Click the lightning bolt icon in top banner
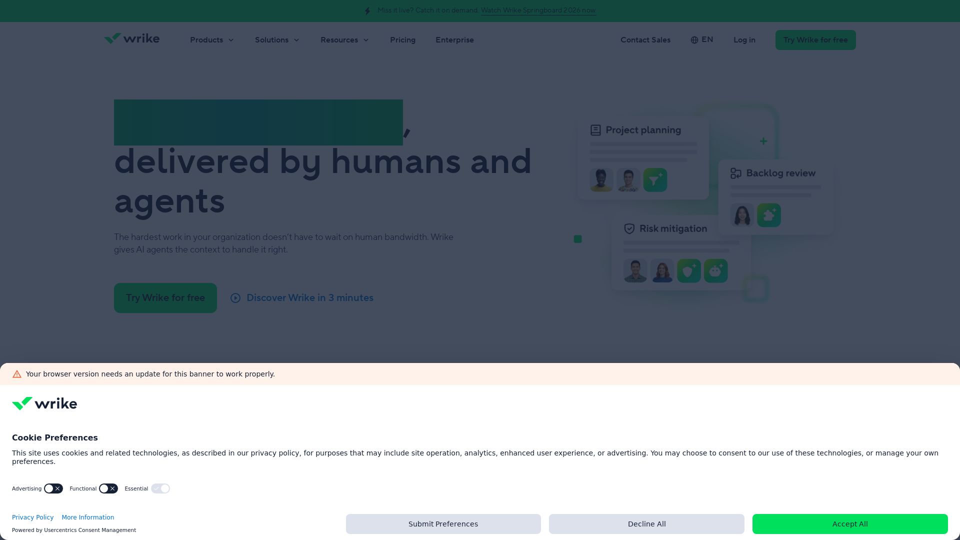 tap(367, 11)
